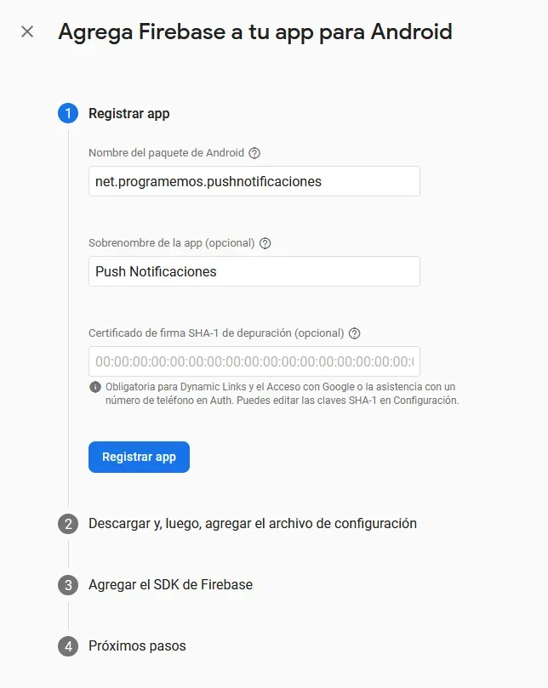
Task: Expand the Descargar archivo de configuración step
Action: click(252, 524)
